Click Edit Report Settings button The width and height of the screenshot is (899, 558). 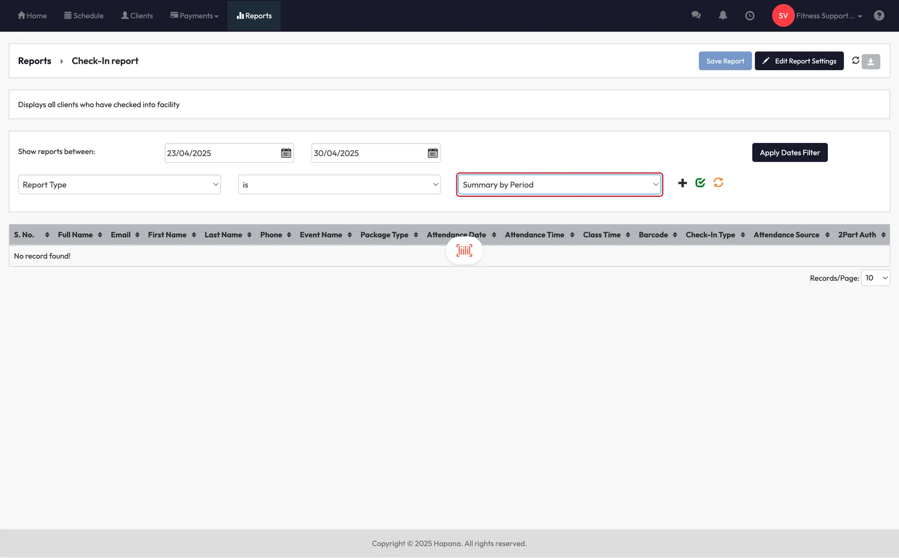(799, 61)
